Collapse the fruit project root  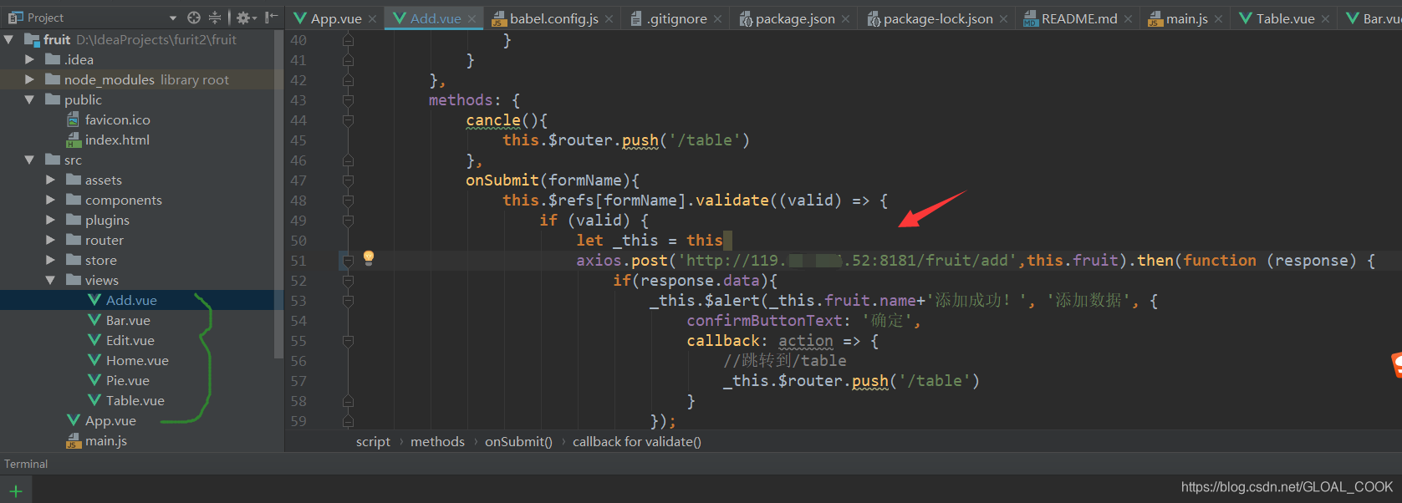(x=9, y=39)
